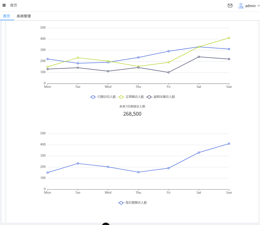Toggle the 已随访总人数 legend series
The height and width of the screenshot is (225, 260).
click(x=103, y=97)
